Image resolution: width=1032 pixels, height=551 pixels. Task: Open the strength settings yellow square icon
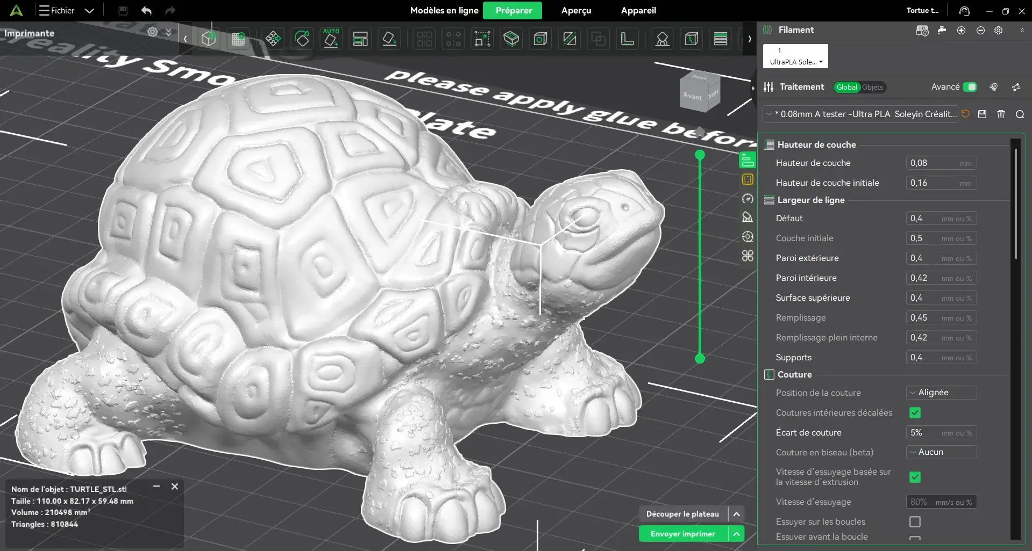[x=748, y=179]
